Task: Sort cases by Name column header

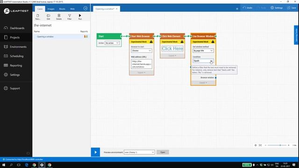Action: (x=37, y=31)
